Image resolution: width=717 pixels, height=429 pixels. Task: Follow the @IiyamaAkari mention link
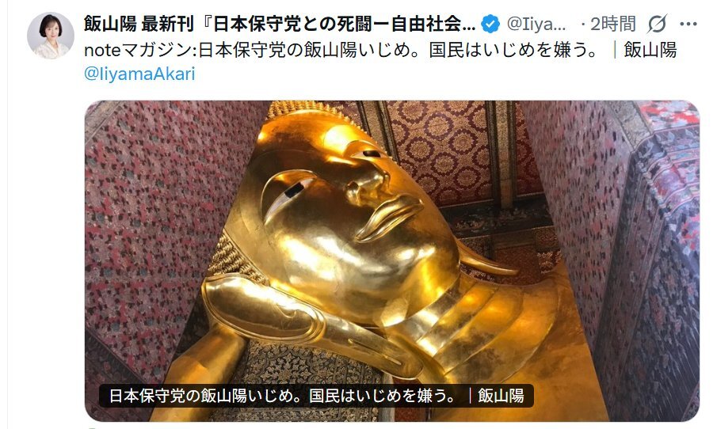[x=139, y=74]
